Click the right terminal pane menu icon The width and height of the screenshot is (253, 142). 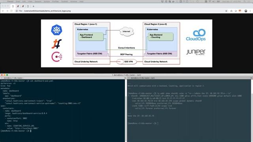tap(251, 78)
